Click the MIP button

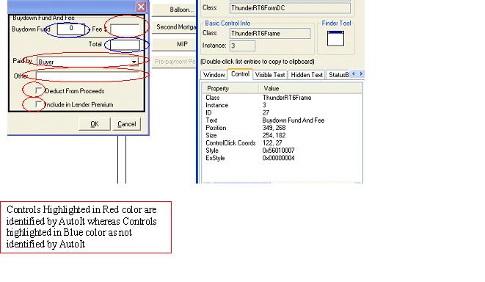(x=175, y=44)
